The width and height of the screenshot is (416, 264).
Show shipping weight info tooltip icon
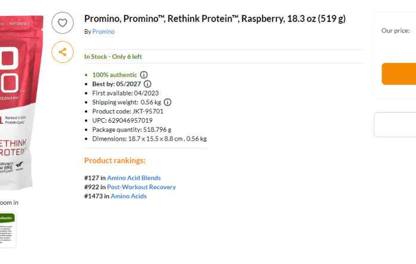168,102
